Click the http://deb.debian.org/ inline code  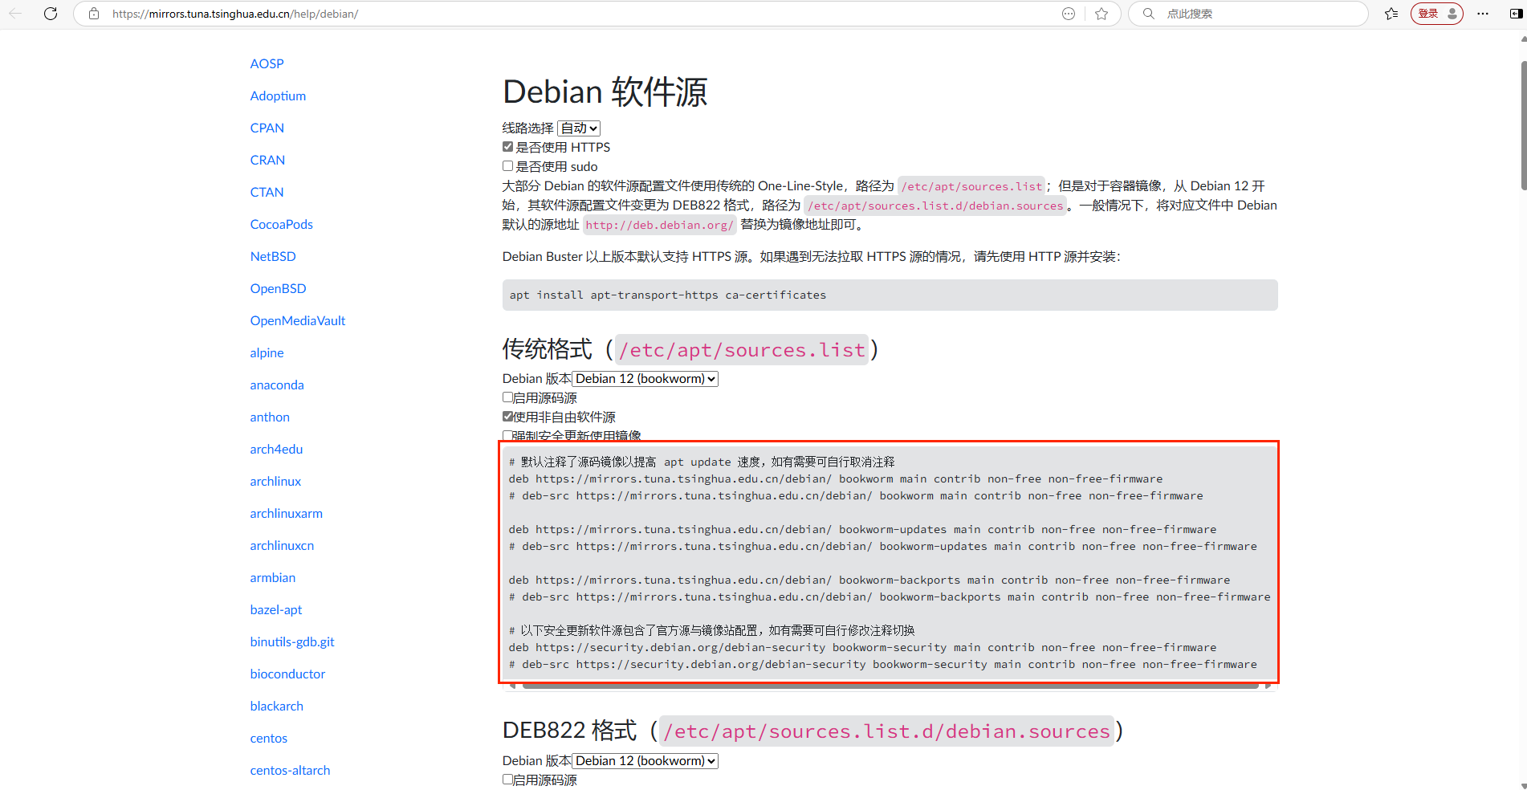(659, 225)
